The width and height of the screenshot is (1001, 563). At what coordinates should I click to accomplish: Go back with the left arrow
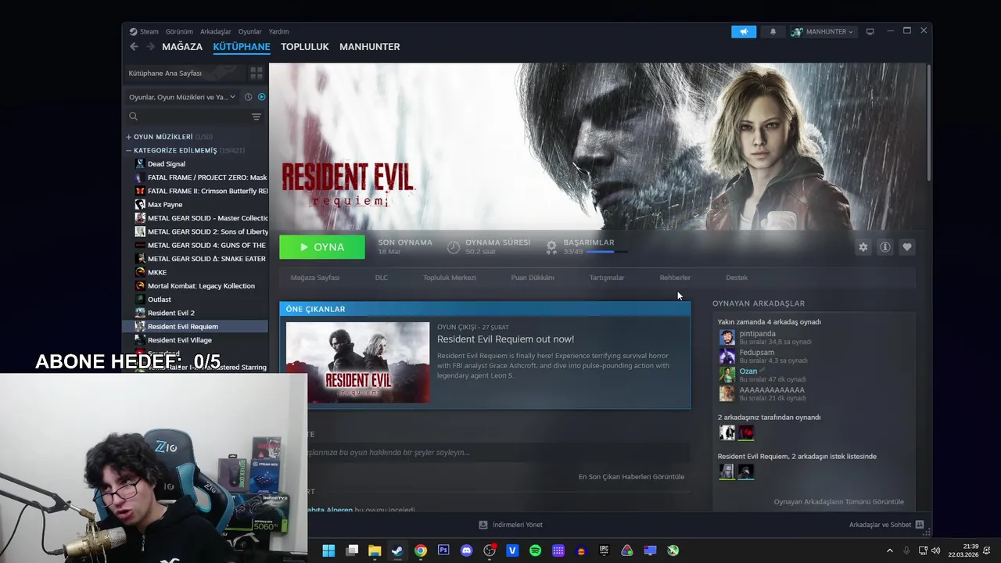134,47
